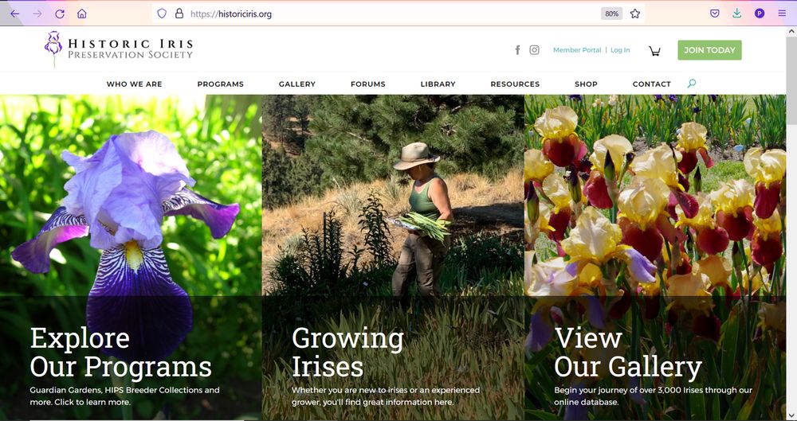Image resolution: width=797 pixels, height=421 pixels.
Task: Open site search magnifier icon
Action: point(691,84)
